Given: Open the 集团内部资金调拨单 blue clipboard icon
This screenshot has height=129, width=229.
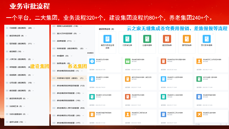Looking at the screenshot, I should (x=107, y=39).
